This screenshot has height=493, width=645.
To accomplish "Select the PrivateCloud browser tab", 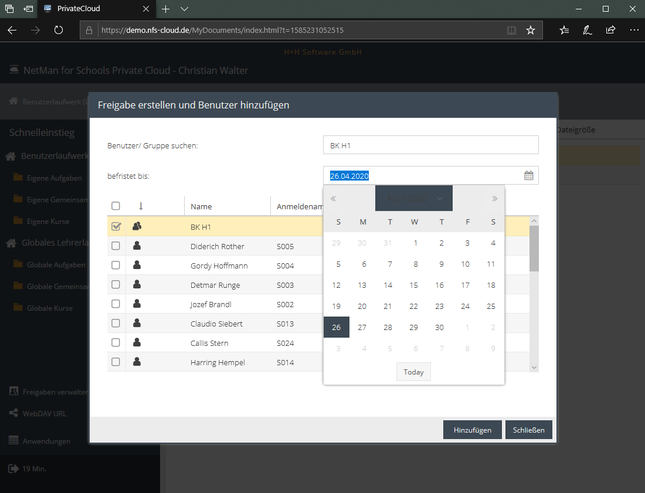I will point(94,9).
